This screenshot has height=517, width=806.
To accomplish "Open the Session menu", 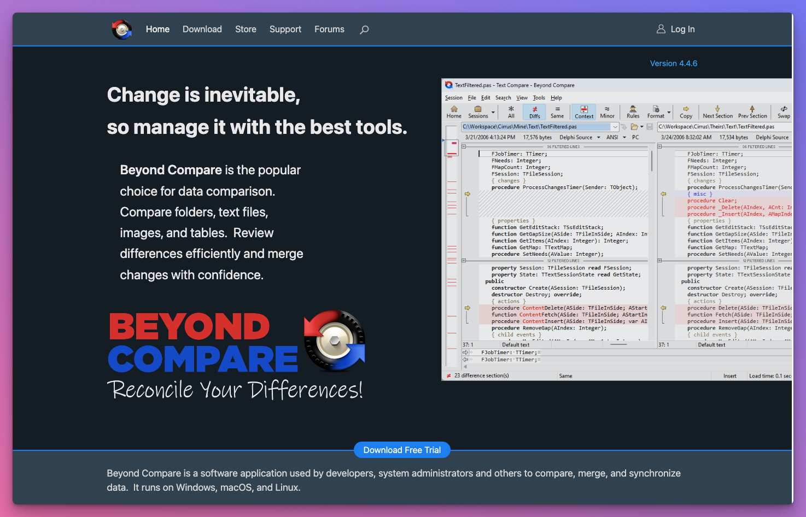I will (454, 98).
